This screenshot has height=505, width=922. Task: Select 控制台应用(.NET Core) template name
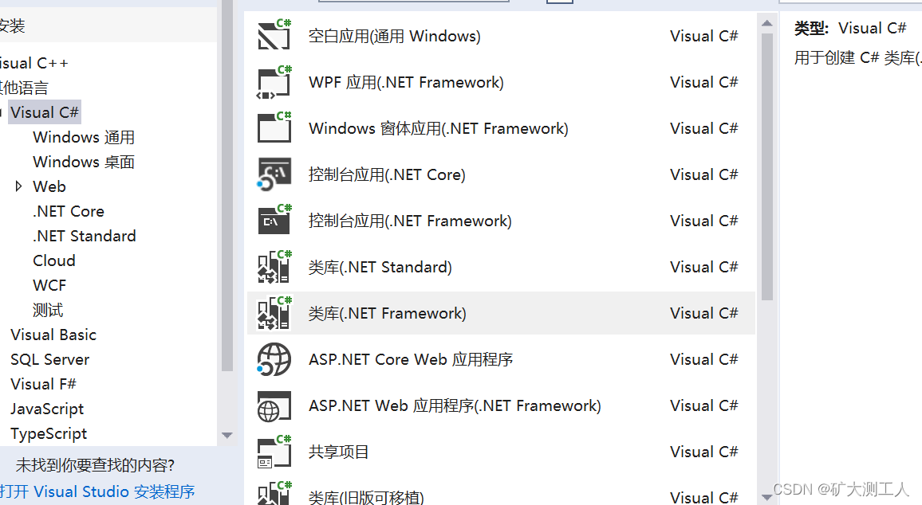(387, 175)
